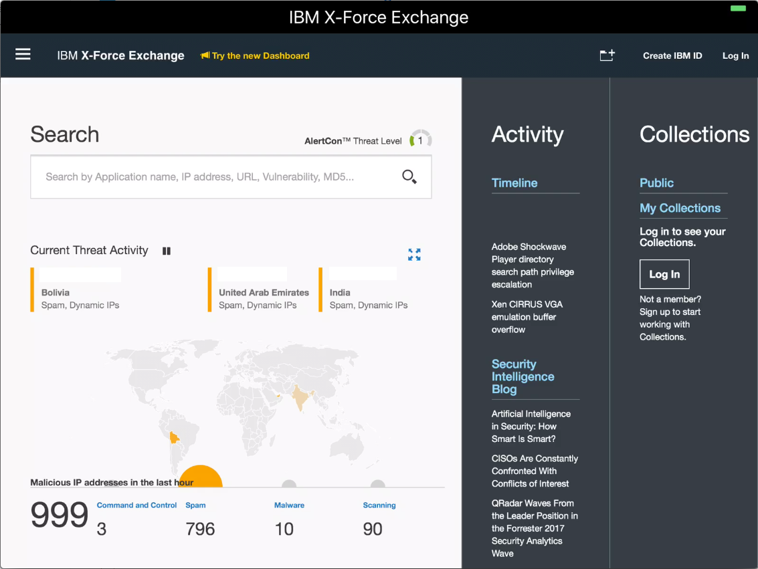Click the Scanning category label

pyautogui.click(x=379, y=505)
